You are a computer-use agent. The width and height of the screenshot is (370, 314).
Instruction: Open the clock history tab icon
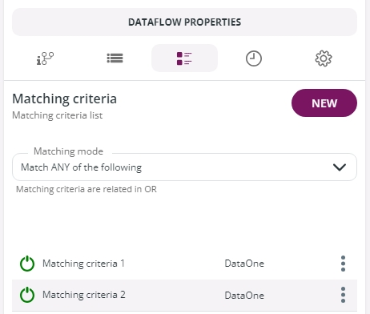point(254,58)
